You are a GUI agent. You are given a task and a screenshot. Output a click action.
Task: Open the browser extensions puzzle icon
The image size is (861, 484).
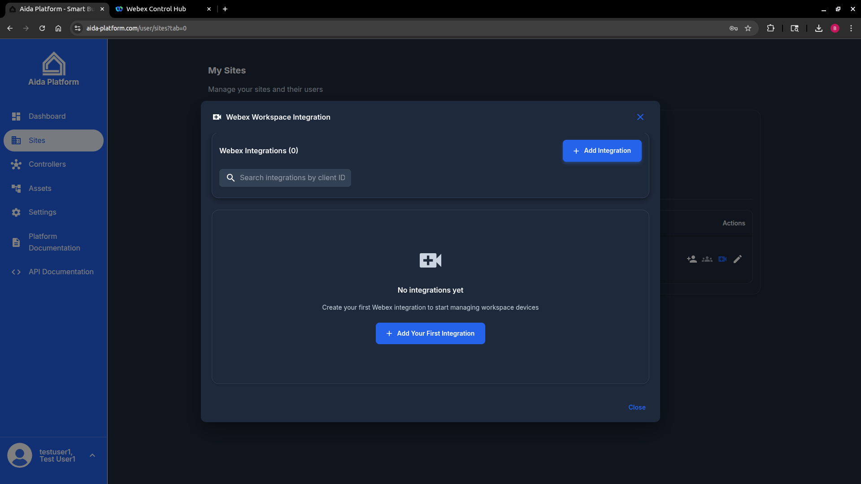[770, 28]
